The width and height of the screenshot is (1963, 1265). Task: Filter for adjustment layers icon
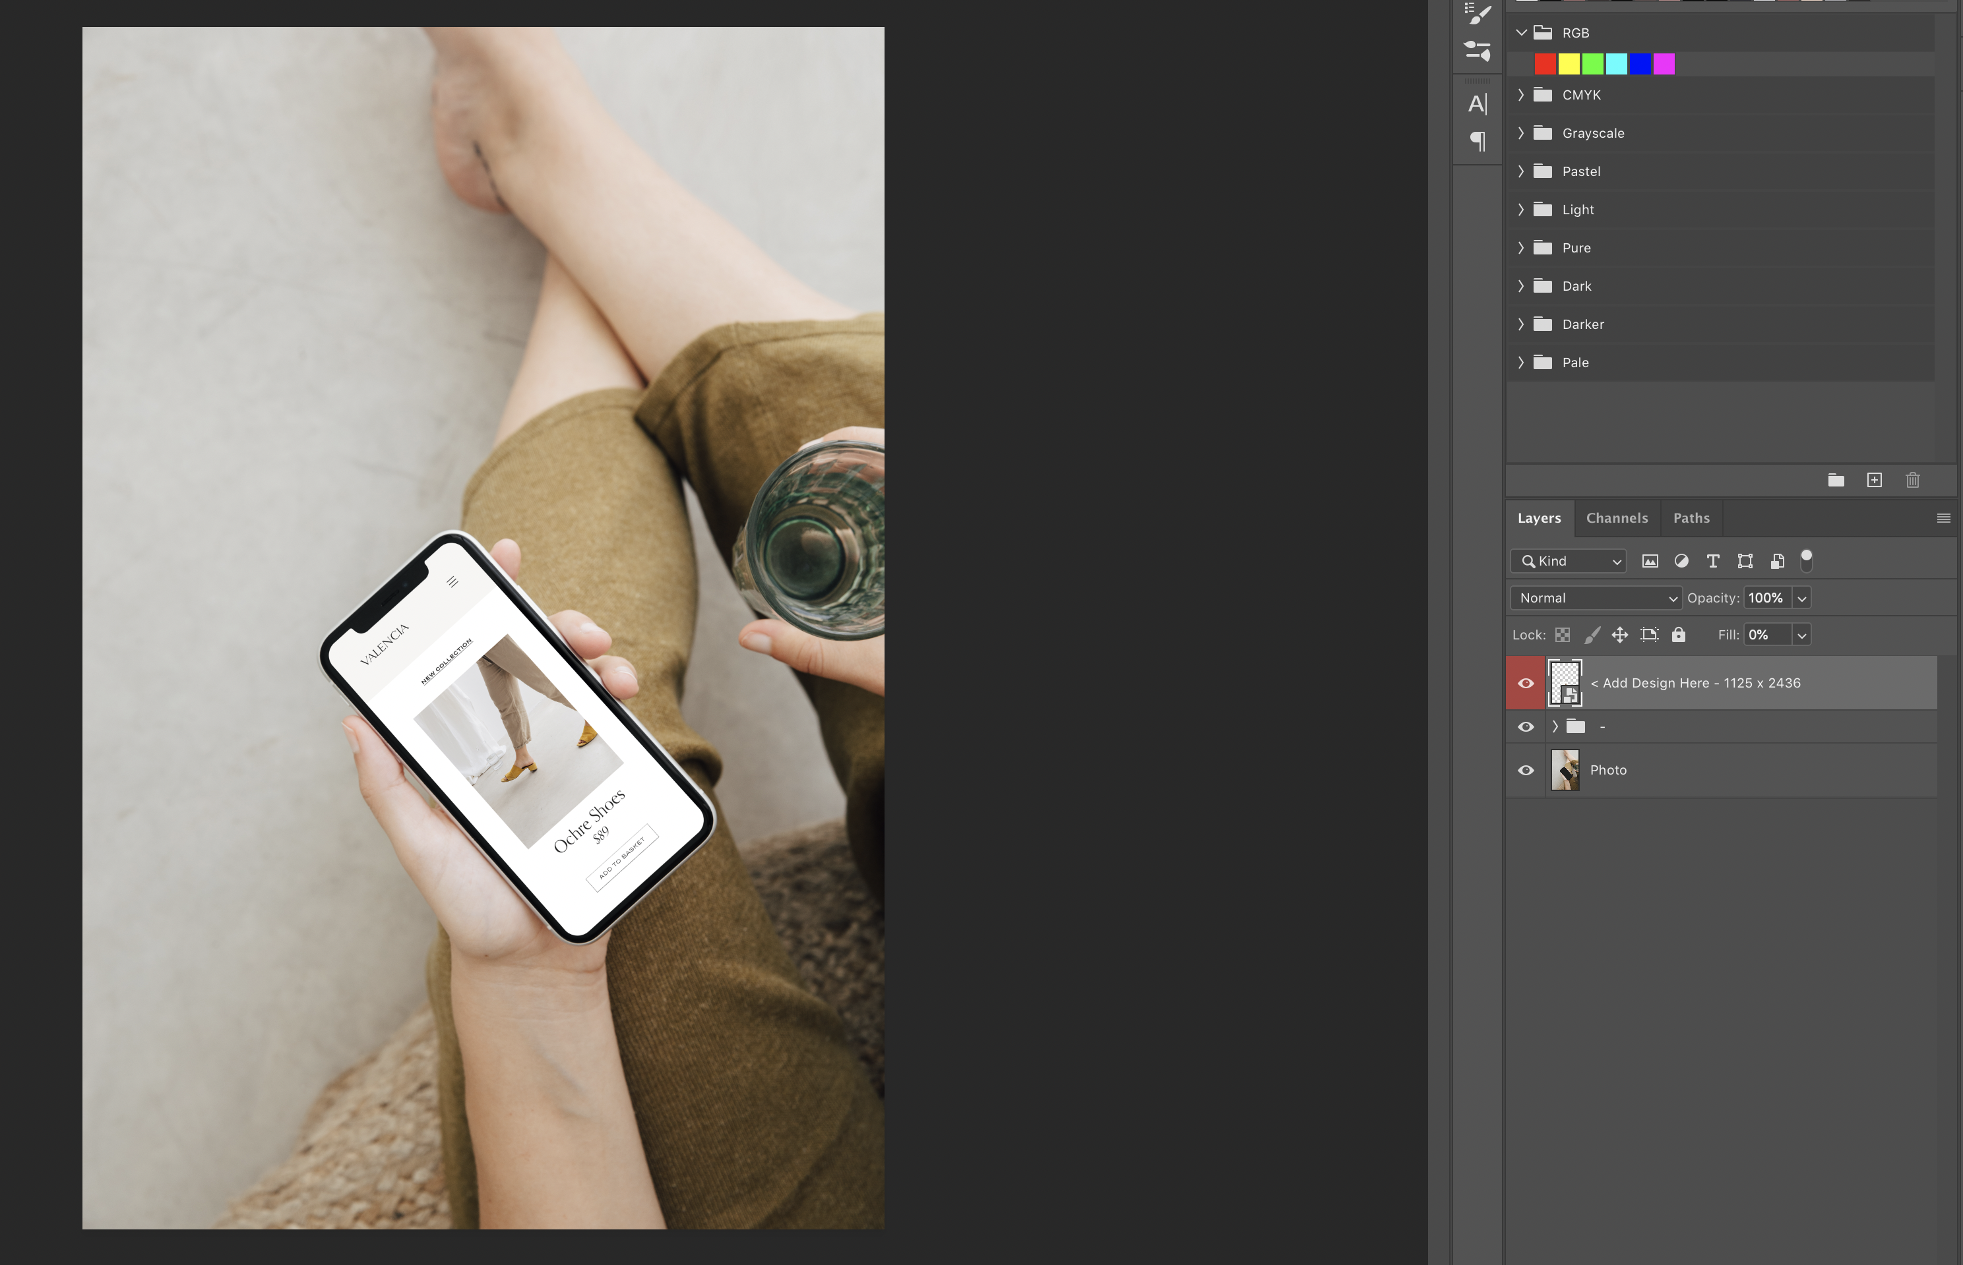click(1681, 561)
